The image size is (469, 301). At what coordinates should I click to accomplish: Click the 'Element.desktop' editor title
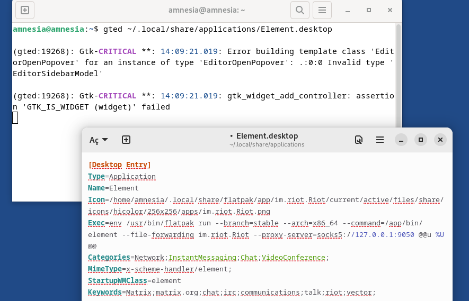tap(267, 136)
